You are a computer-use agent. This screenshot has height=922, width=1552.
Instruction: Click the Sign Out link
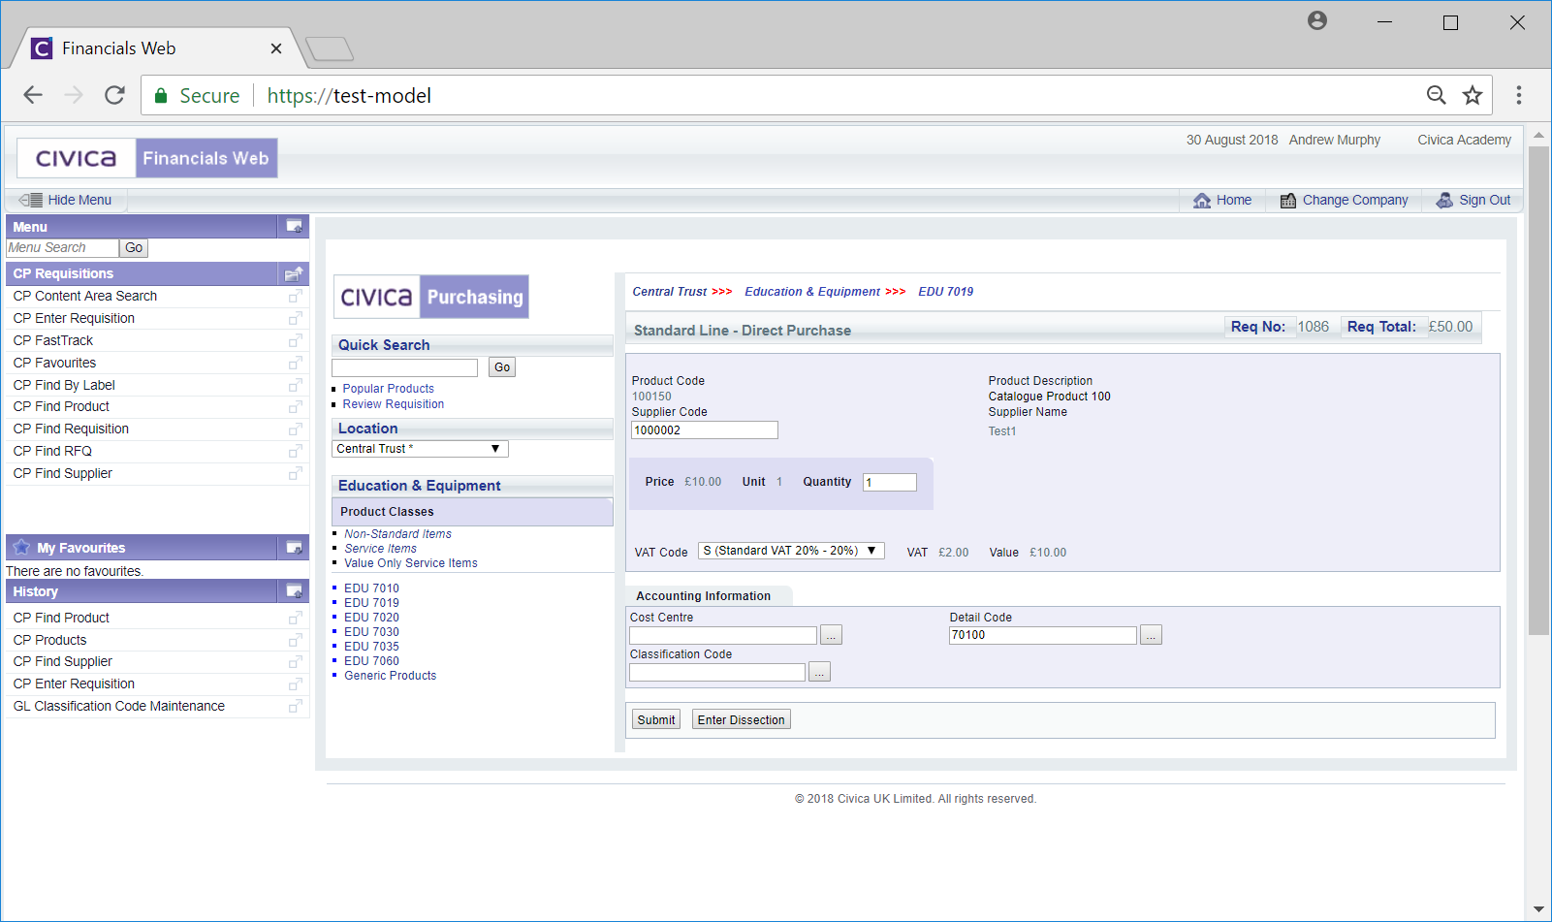[1484, 200]
